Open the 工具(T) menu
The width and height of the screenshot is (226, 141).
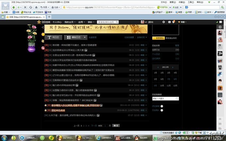191,2
